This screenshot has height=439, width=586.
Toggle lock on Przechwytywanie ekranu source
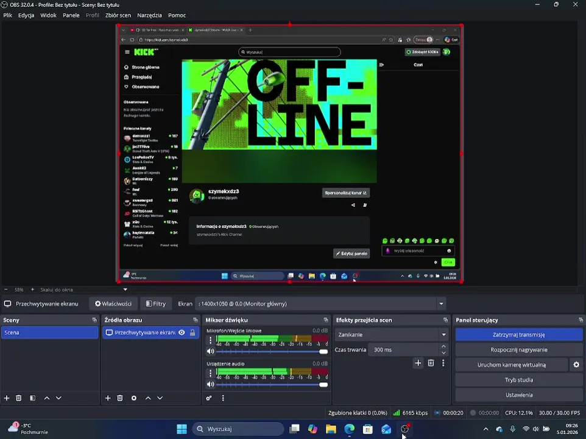point(192,332)
